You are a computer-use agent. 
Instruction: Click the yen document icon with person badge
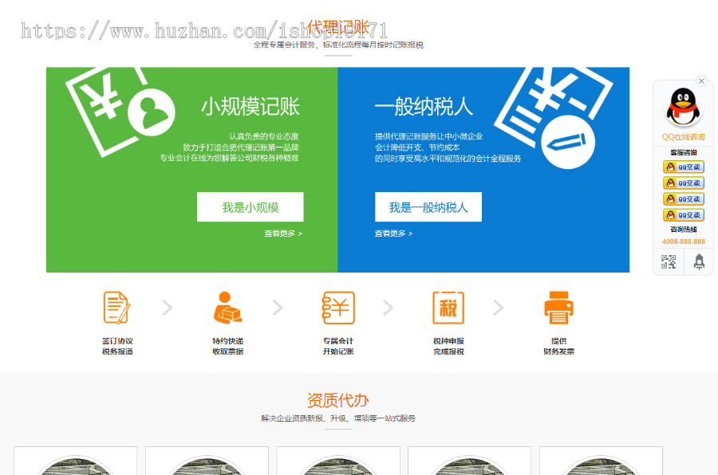(x=120, y=112)
